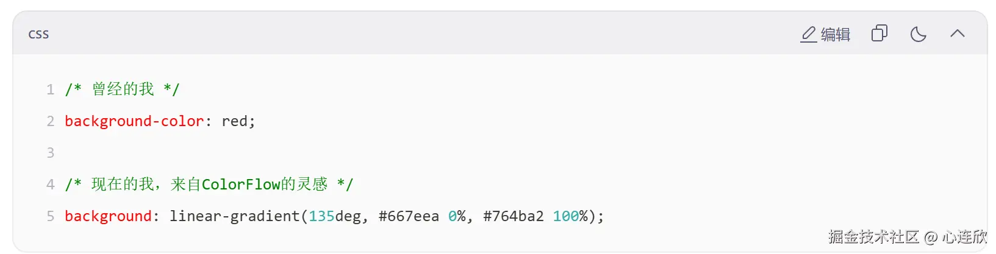The image size is (996, 254).
Task: Click empty line number 3
Action: coord(51,153)
